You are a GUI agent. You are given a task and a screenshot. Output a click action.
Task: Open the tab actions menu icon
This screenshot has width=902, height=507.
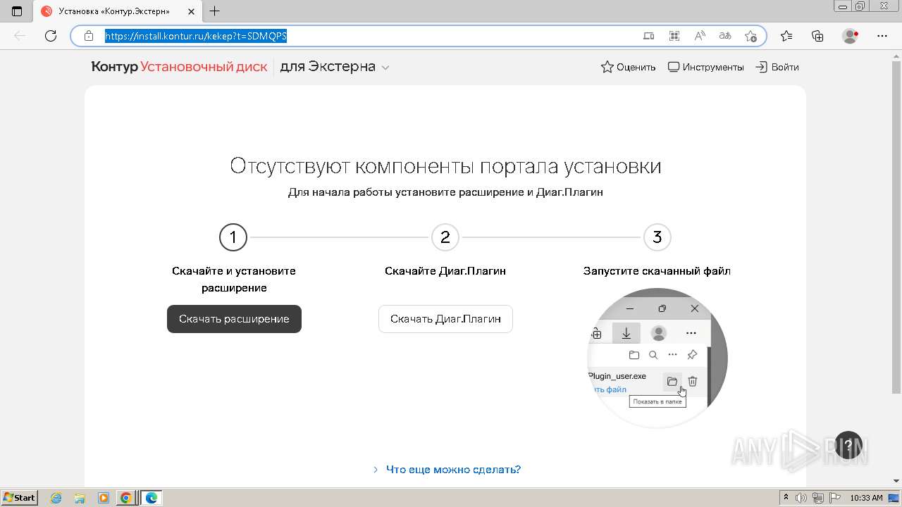point(17,11)
